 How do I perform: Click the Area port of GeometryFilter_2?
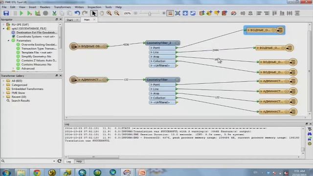pos(162,57)
